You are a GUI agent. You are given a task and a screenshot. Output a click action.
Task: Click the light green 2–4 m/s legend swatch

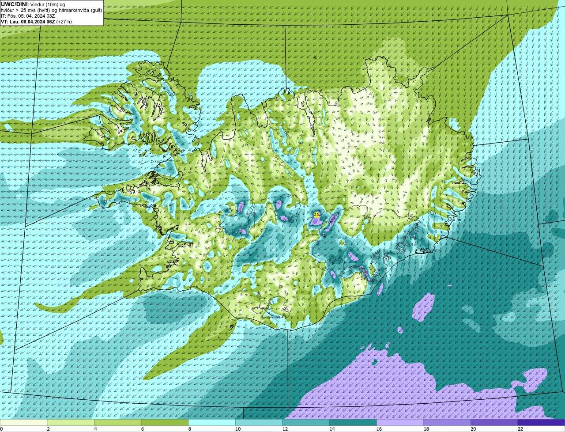point(71,422)
